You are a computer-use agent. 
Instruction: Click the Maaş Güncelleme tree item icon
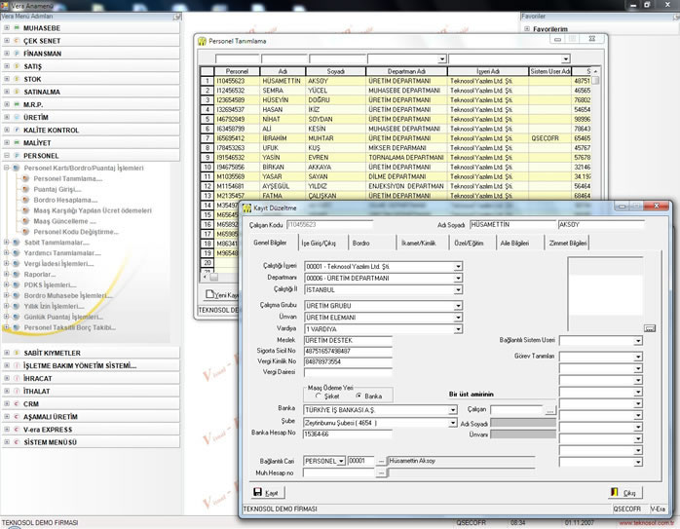pos(25,221)
